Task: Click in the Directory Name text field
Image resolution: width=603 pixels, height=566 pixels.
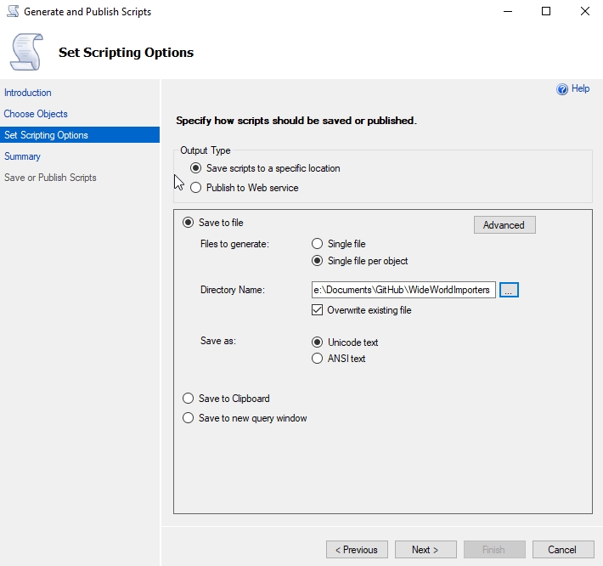Action: click(403, 290)
